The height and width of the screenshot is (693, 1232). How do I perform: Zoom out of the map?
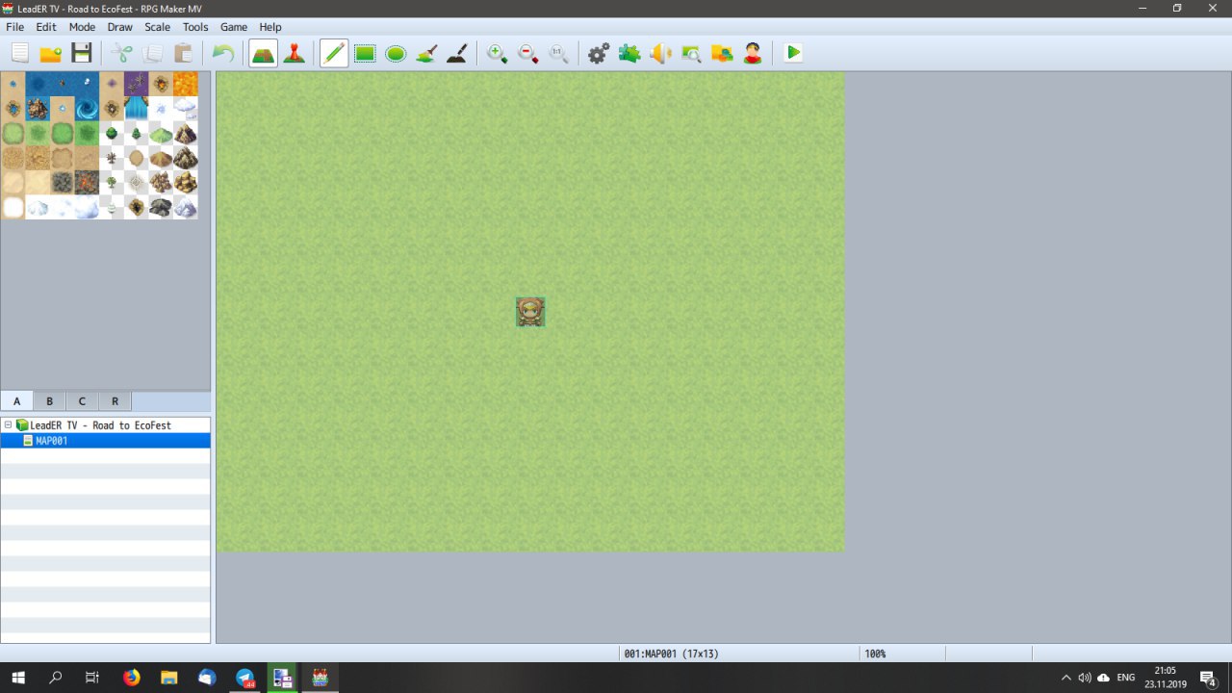528,53
